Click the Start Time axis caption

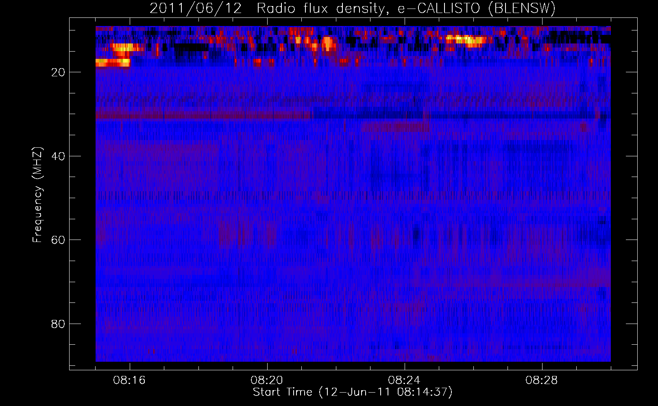(x=353, y=392)
